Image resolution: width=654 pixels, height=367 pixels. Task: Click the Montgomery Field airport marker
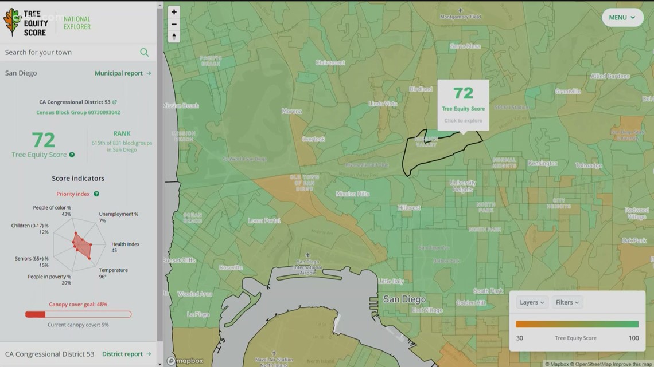tap(461, 10)
